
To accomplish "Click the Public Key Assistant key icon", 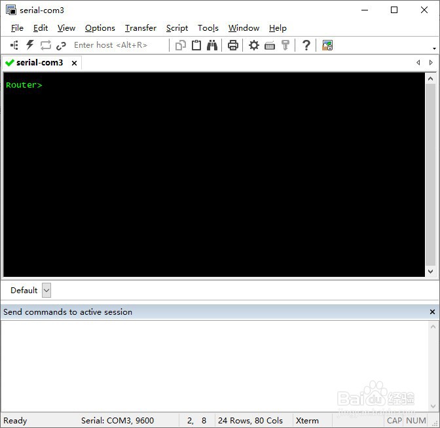I will (x=285, y=45).
